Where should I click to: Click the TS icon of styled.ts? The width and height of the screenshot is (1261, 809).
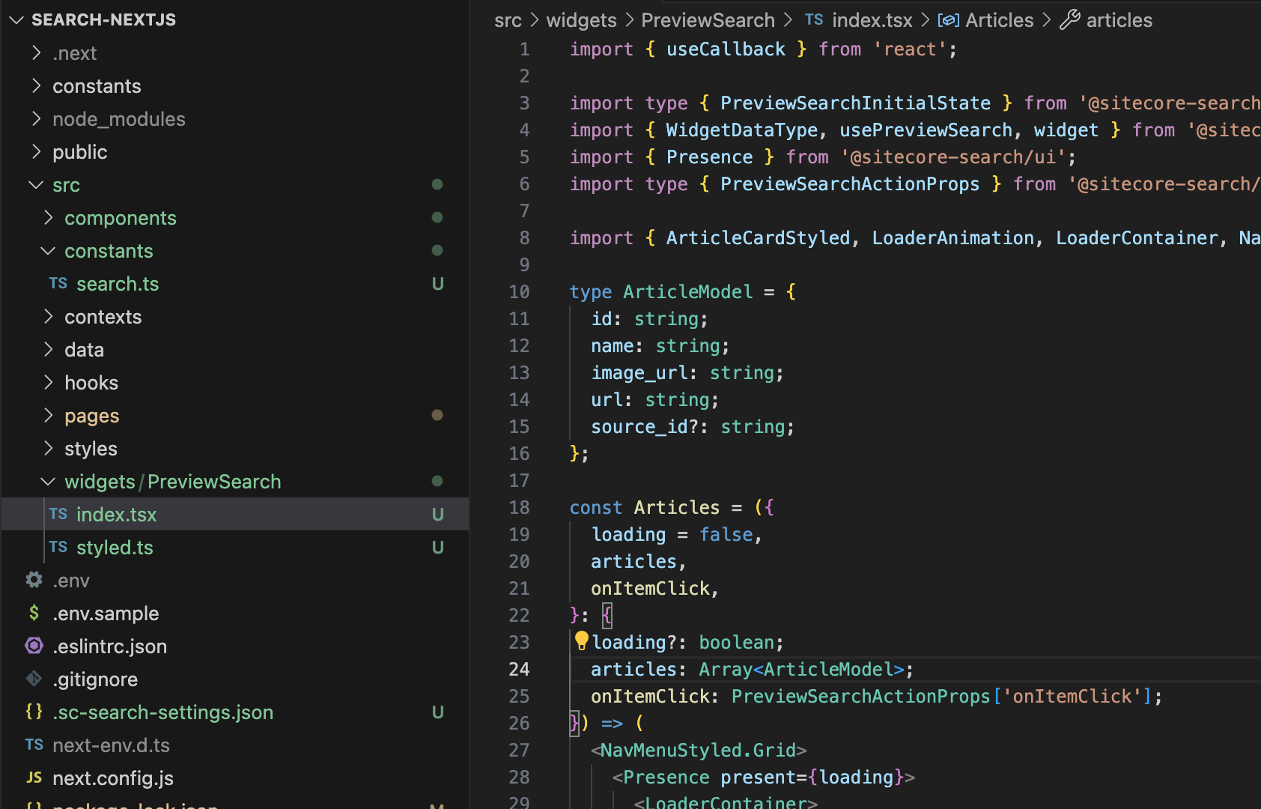coord(58,548)
